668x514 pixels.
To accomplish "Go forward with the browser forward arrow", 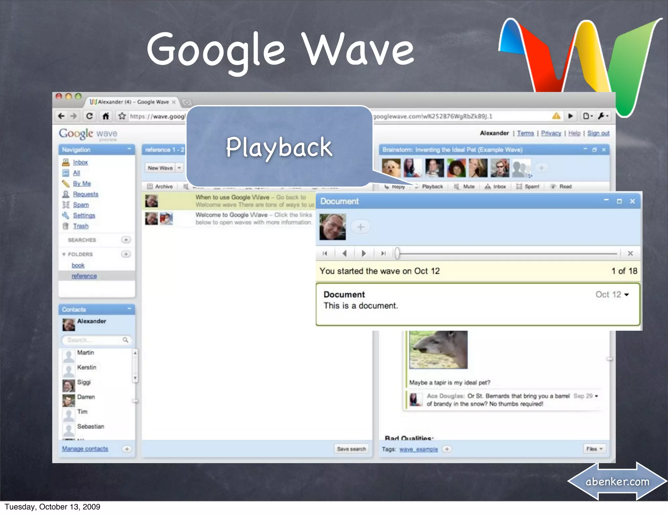I will 73,116.
